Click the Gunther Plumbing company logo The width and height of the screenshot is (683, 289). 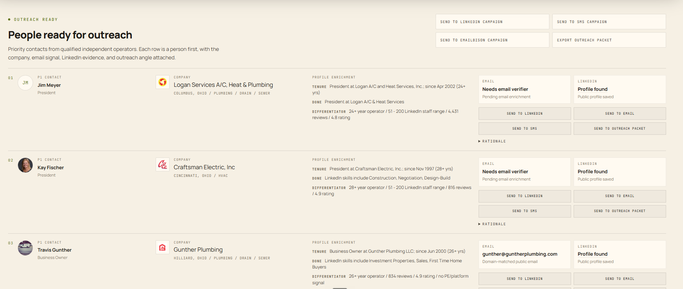[x=163, y=247]
